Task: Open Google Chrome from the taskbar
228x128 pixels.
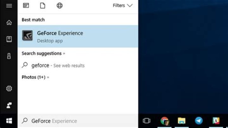Action: tap(165, 121)
